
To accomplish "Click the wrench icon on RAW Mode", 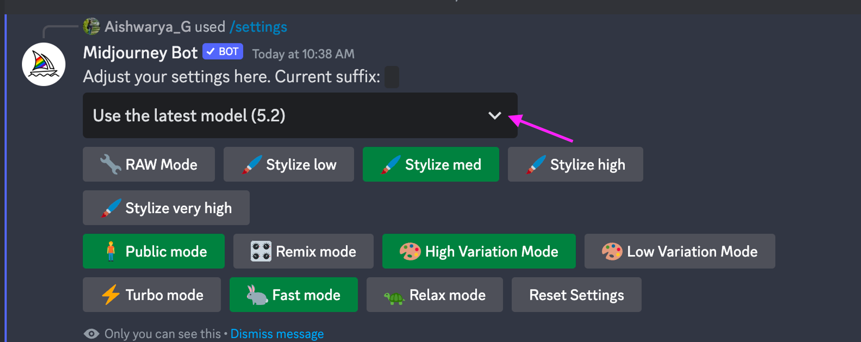I will pos(110,165).
